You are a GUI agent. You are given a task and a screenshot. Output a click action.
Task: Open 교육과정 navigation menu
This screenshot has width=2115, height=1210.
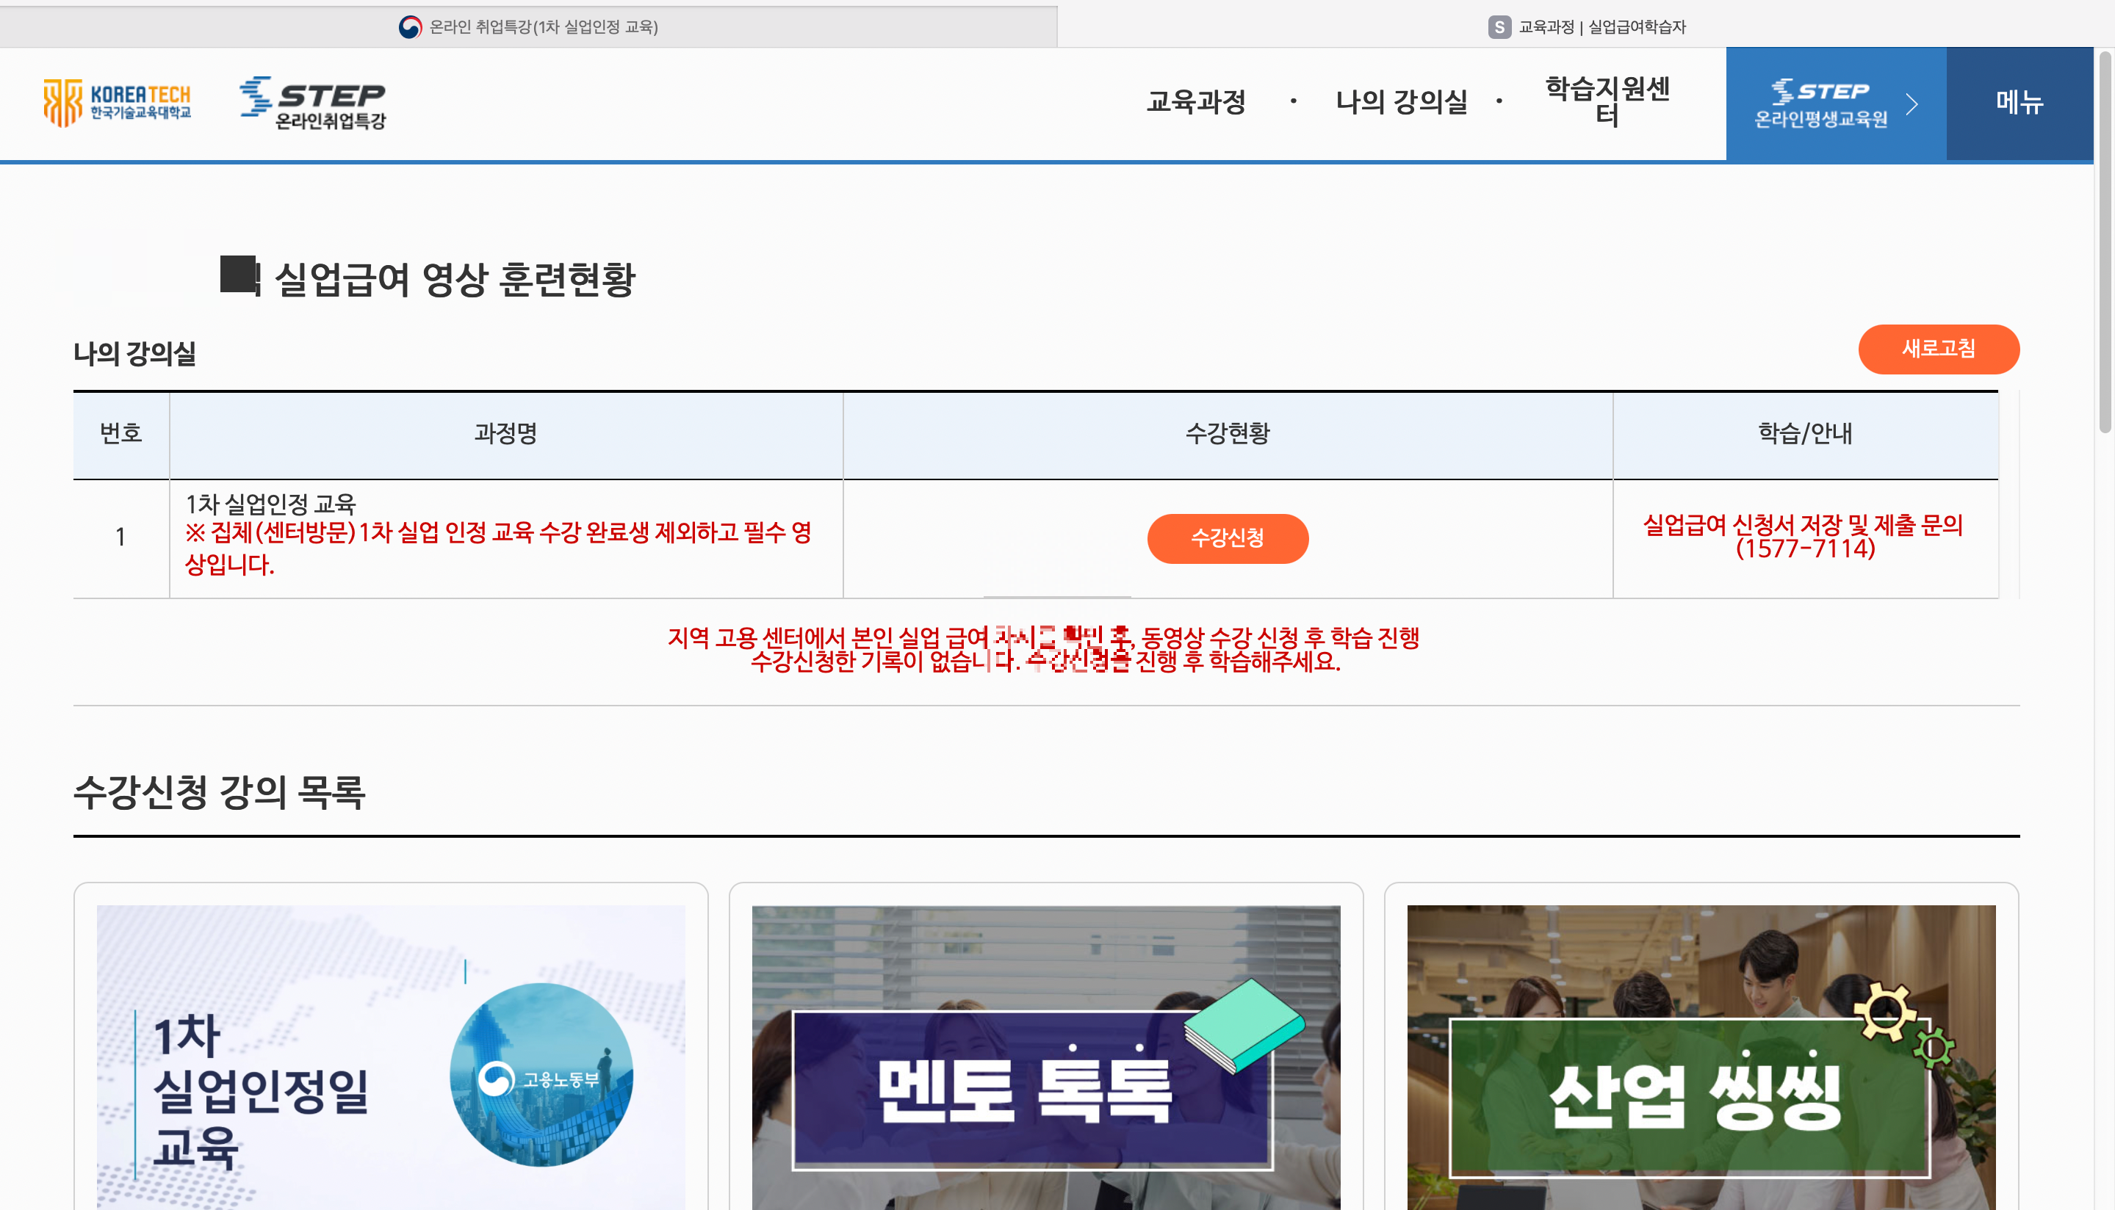coord(1196,102)
